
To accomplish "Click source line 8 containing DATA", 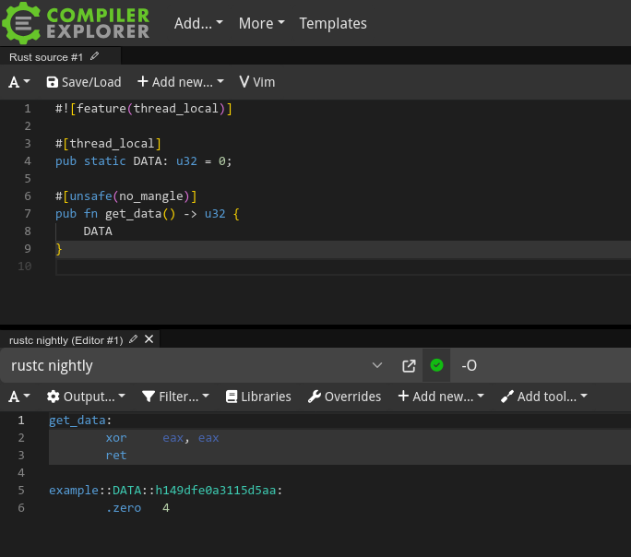I will [98, 231].
